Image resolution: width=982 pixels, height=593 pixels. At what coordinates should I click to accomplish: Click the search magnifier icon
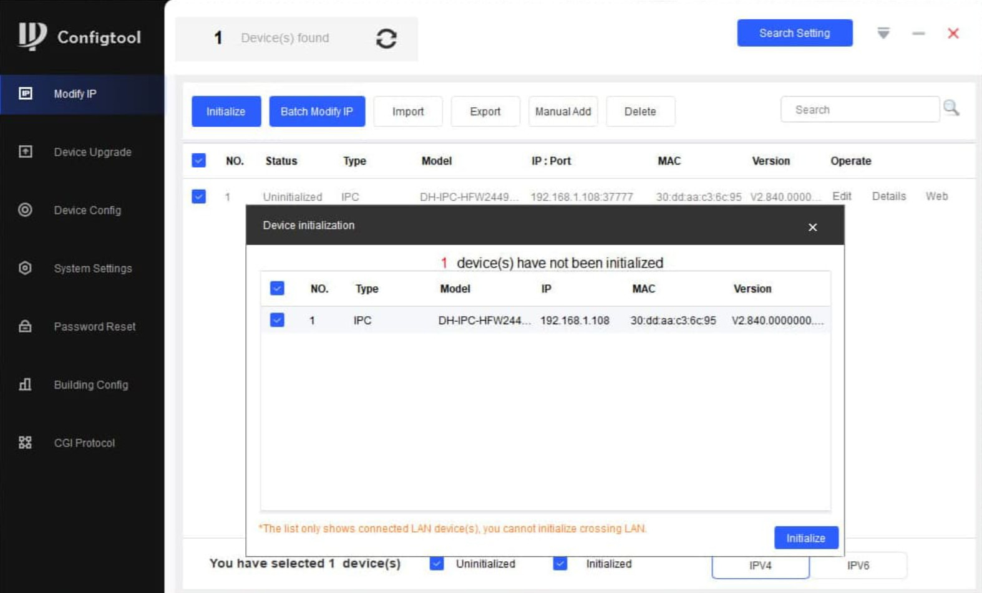click(951, 108)
